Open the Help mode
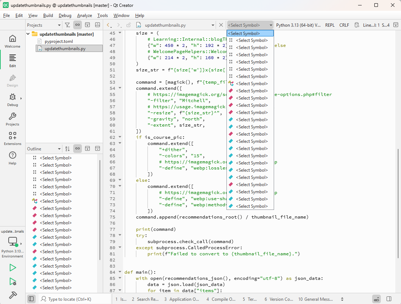This screenshot has width=401, height=304. [12, 158]
